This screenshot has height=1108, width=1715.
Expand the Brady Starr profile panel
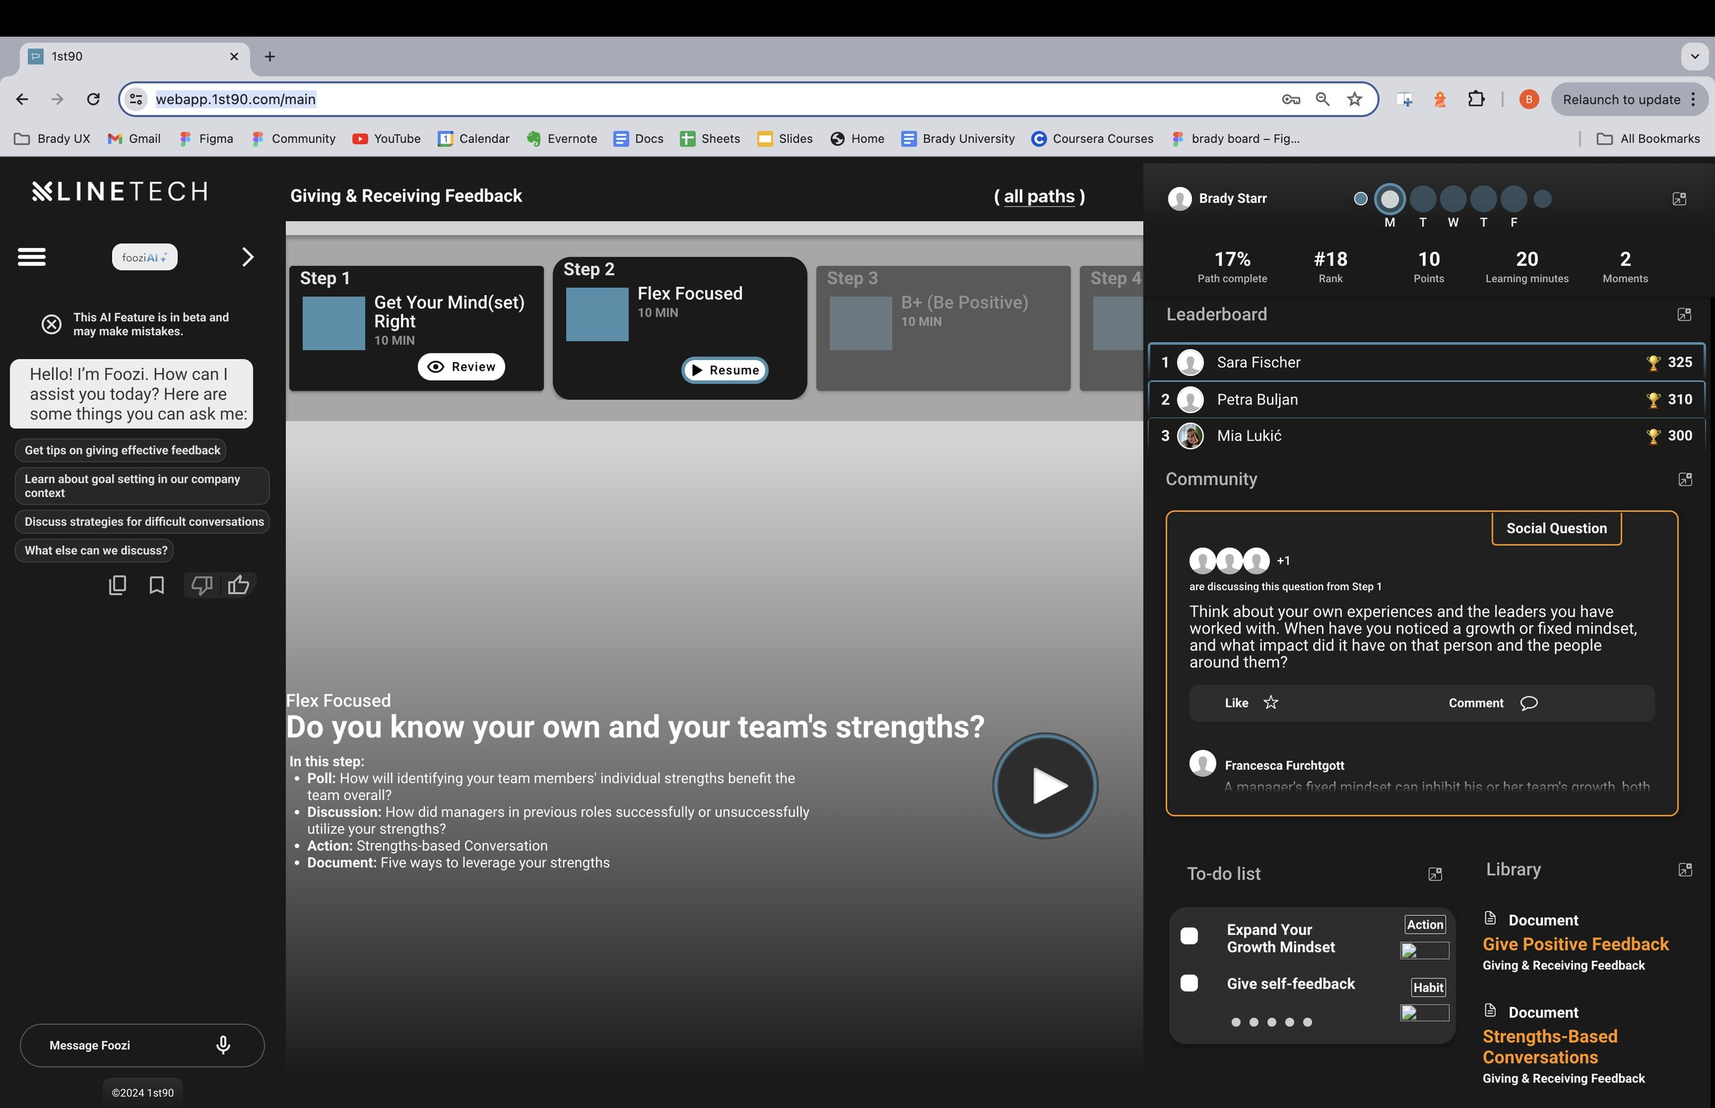pyautogui.click(x=1679, y=199)
